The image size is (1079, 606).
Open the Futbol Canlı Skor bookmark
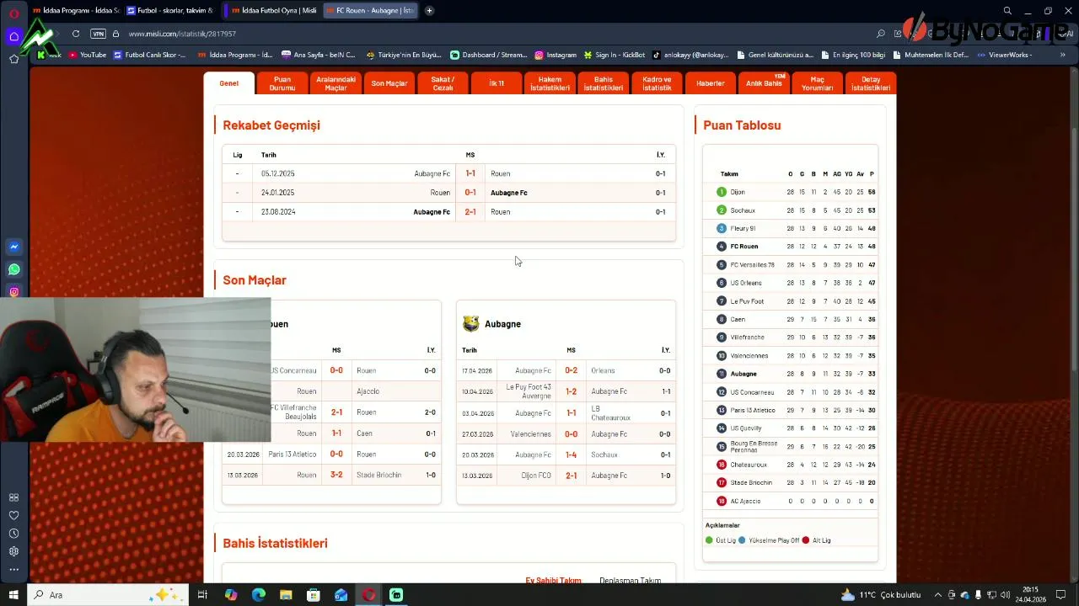(149, 55)
